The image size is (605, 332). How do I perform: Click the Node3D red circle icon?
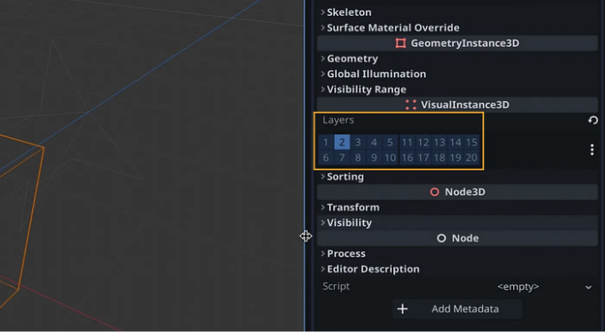pos(434,192)
